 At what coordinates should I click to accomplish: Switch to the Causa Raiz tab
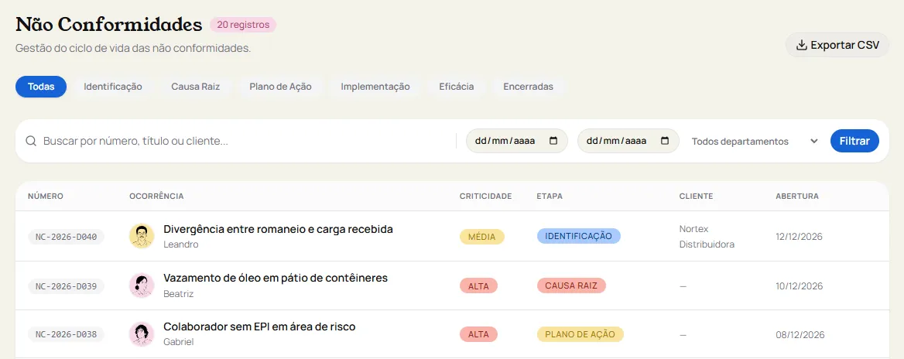click(x=196, y=87)
